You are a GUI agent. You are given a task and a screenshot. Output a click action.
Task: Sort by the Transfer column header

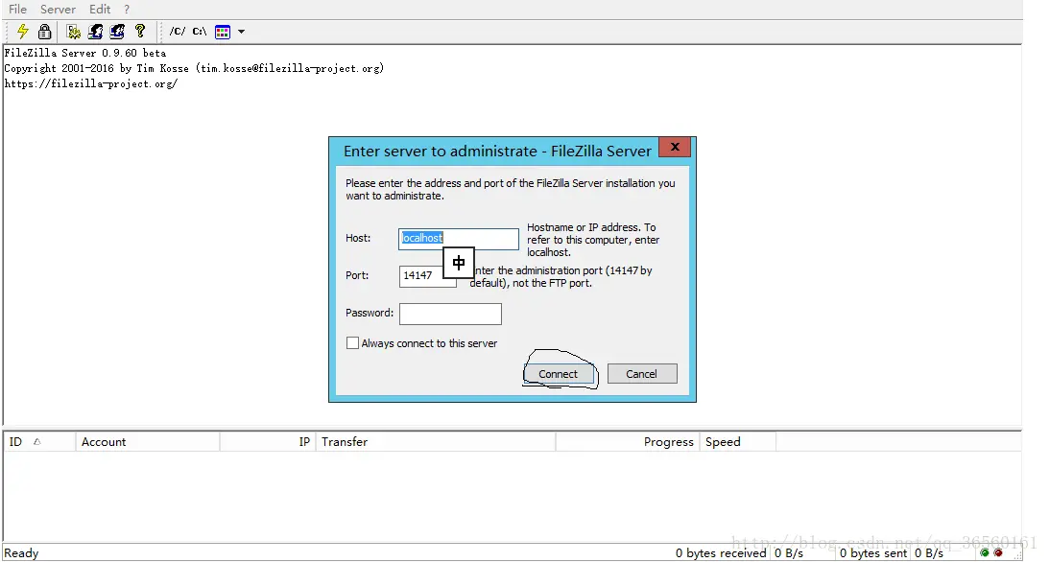tap(436, 441)
